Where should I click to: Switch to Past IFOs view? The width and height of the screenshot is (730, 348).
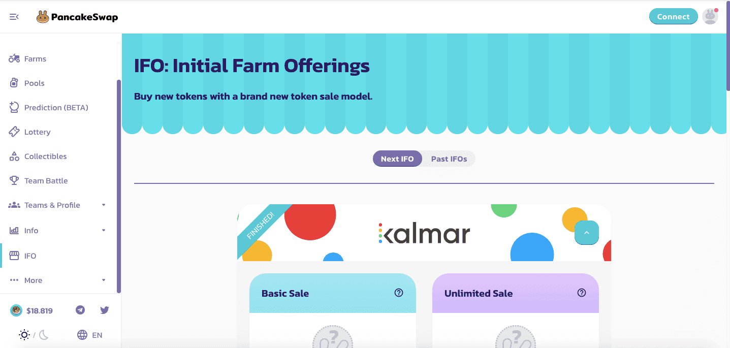tap(449, 159)
